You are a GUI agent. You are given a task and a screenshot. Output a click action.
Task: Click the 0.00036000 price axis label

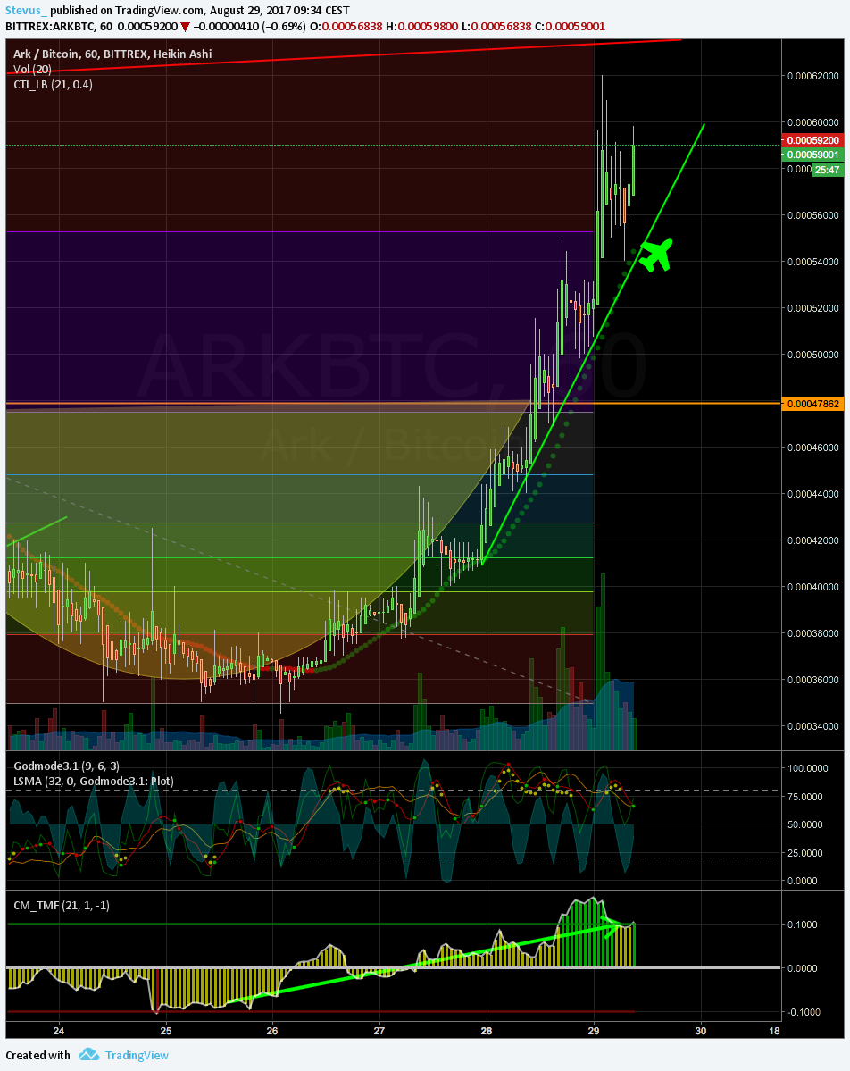tap(813, 680)
